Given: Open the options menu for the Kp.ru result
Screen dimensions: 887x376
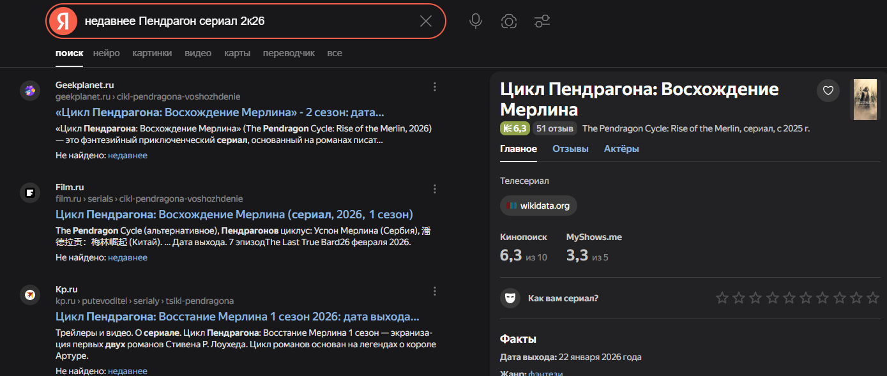Looking at the screenshot, I should coord(435,291).
